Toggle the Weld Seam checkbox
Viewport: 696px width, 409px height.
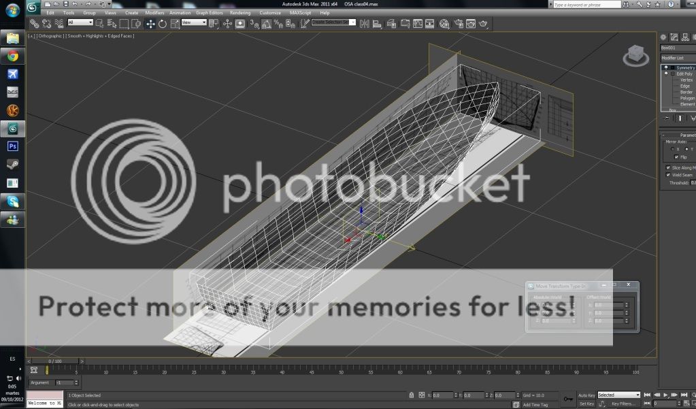click(x=668, y=175)
